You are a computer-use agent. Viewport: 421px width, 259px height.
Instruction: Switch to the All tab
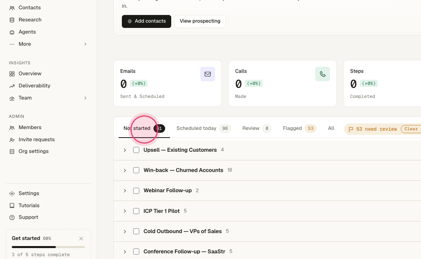coord(331,128)
